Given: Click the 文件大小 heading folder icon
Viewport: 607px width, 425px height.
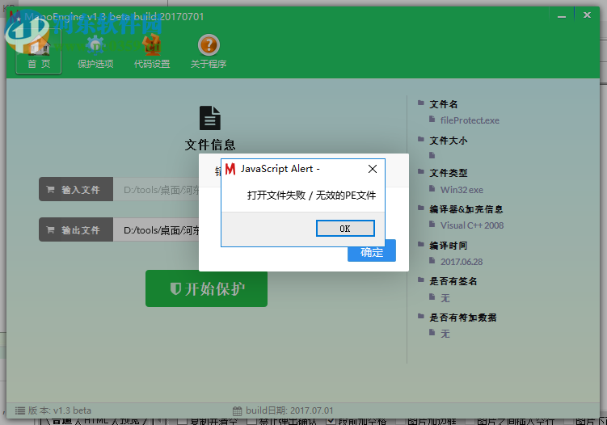Looking at the screenshot, I should 421,139.
